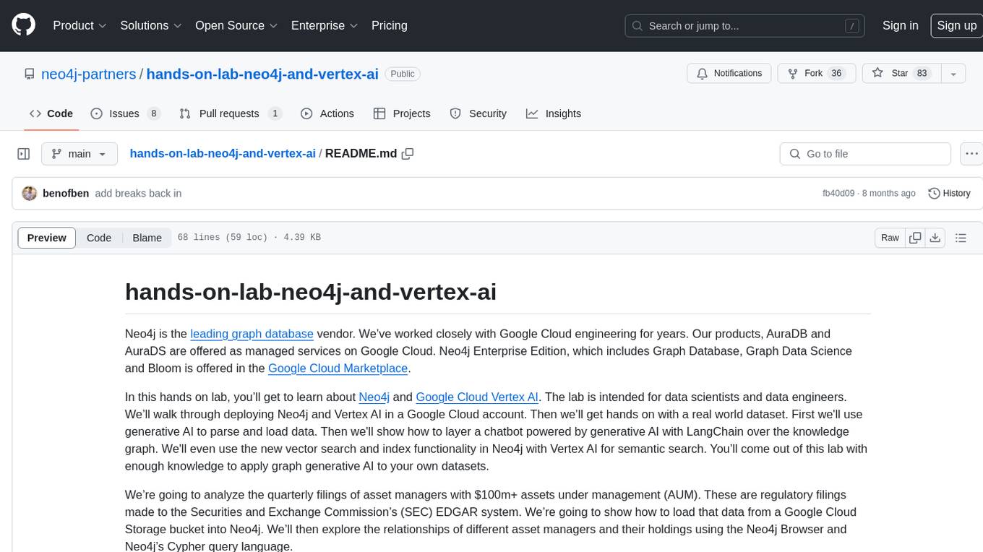Screen dimensions: 983x552
Task: Follow the Neo4j link in the README
Action: coord(374,397)
